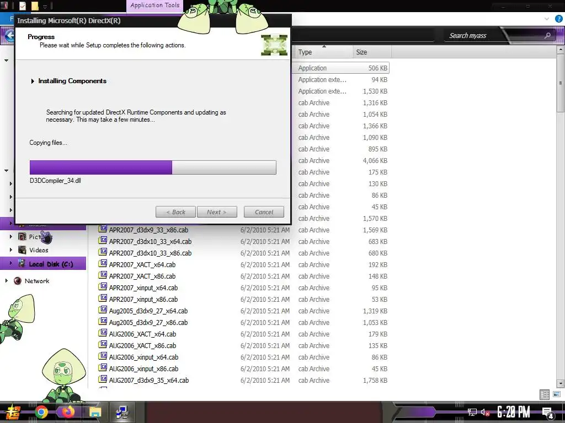Click the 506 KB size of the Application row
Viewport: 565px width, 423px height.
[x=377, y=68]
